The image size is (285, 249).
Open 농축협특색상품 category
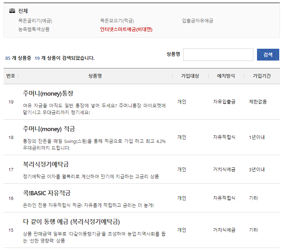(x=34, y=29)
